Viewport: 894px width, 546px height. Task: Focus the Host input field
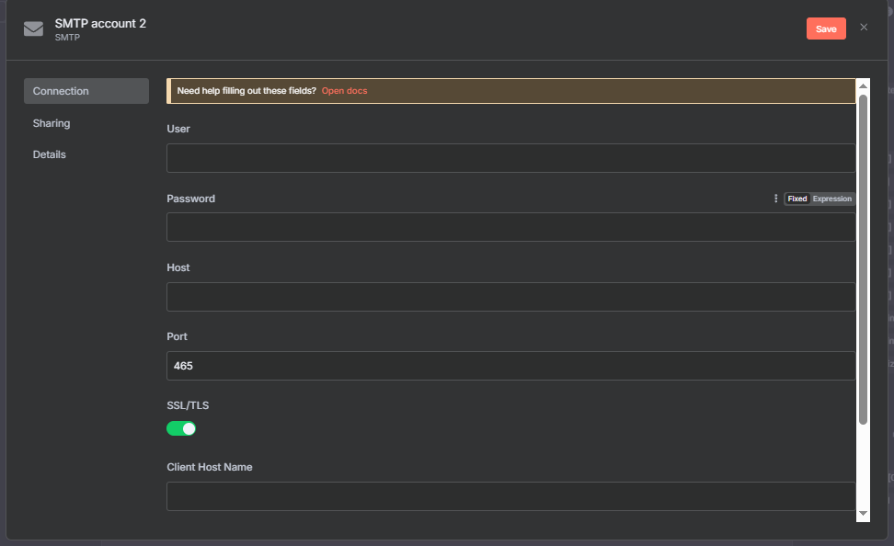point(510,297)
